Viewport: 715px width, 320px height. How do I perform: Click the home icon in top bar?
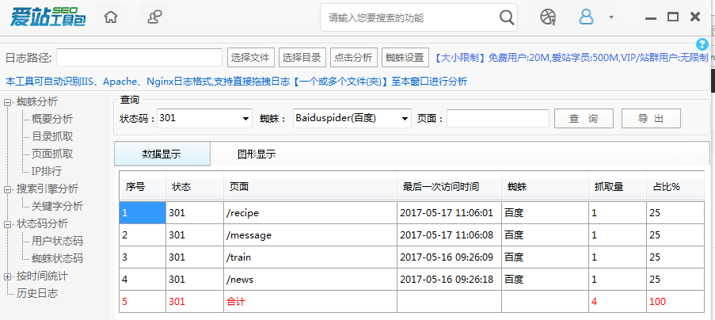click(112, 17)
